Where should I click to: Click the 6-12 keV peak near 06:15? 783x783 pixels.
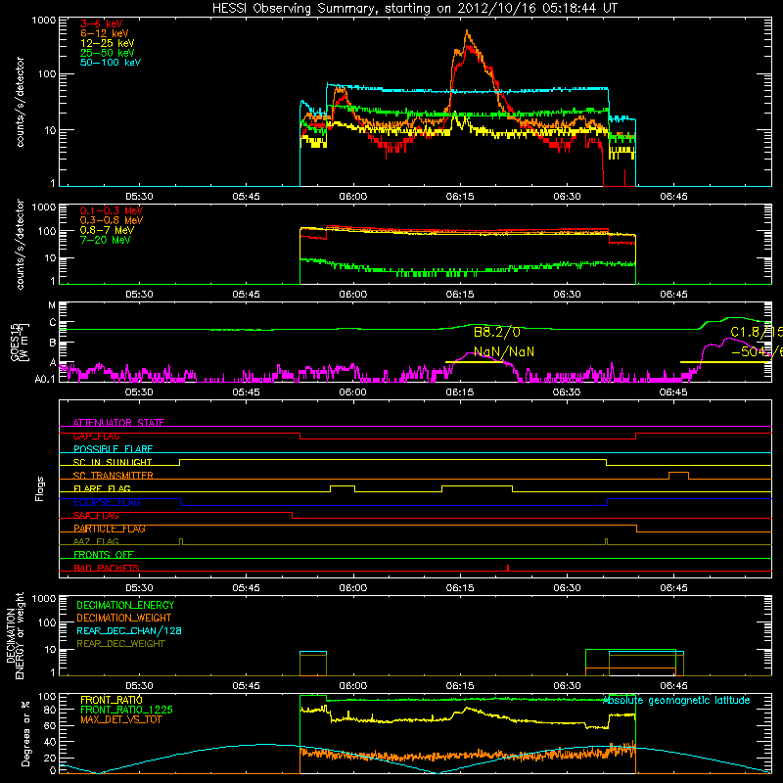(x=468, y=33)
